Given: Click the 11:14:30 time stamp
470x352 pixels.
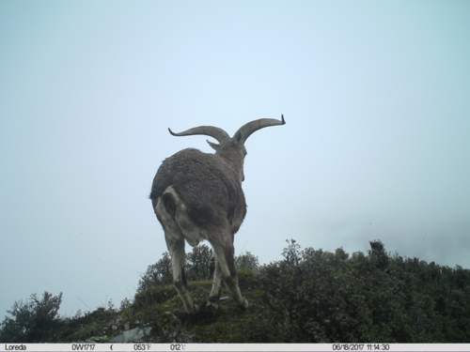Looking at the screenshot, I should pos(378,347).
